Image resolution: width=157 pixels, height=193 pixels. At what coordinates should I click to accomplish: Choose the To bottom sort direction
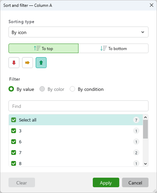(x=114, y=48)
